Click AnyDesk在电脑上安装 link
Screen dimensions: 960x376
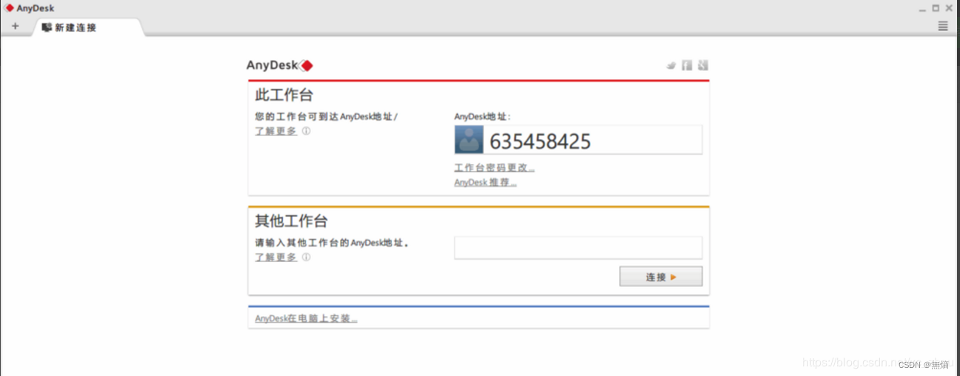pyautogui.click(x=306, y=318)
